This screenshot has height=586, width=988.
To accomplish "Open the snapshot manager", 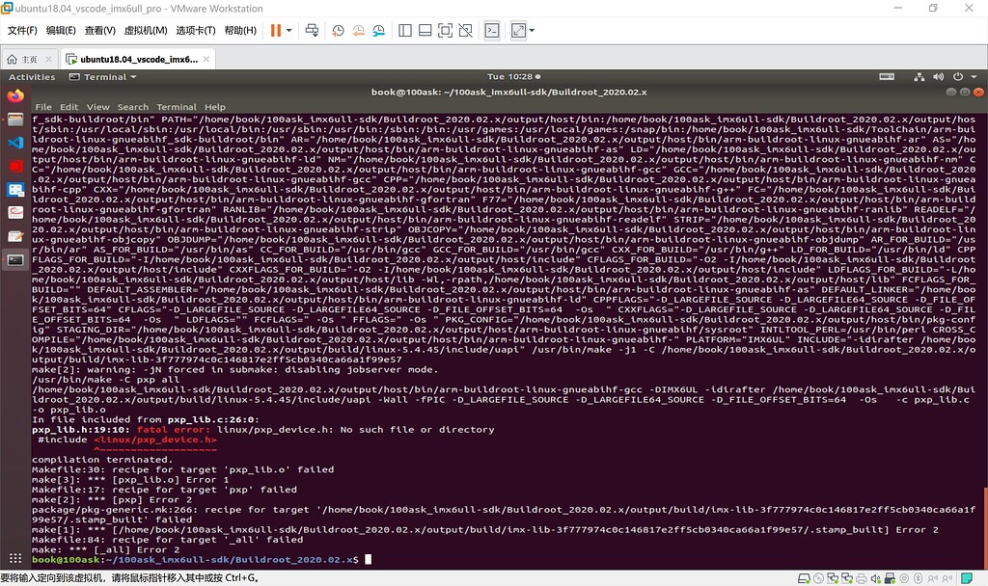I will point(378,30).
